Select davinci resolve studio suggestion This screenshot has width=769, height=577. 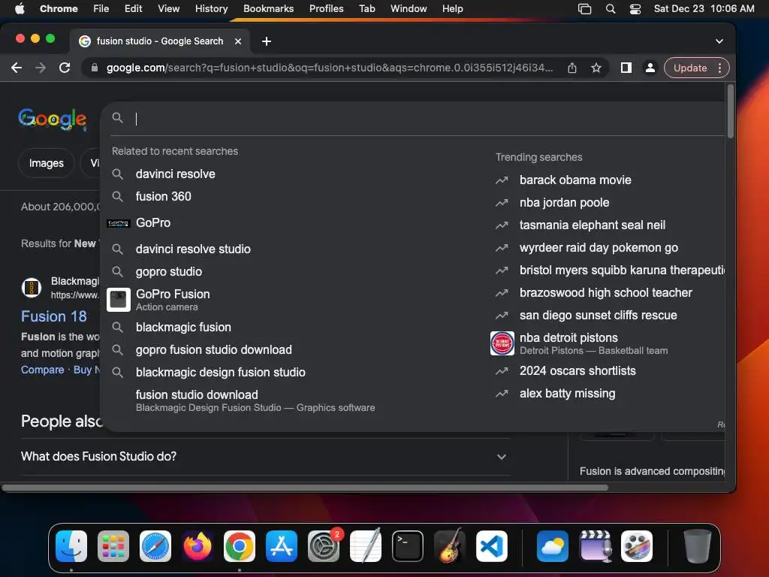coord(193,249)
